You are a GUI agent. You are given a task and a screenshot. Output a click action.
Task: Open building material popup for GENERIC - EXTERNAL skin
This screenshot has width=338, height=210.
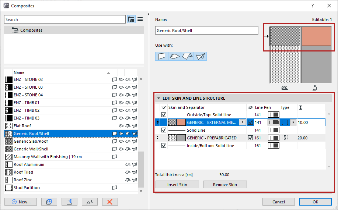[x=243, y=122]
